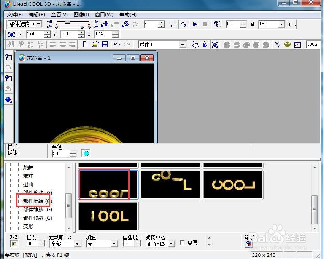Select the upside-down 'COOL' preset thumbnail
Viewport: 324px width, 259px height.
tap(233, 185)
